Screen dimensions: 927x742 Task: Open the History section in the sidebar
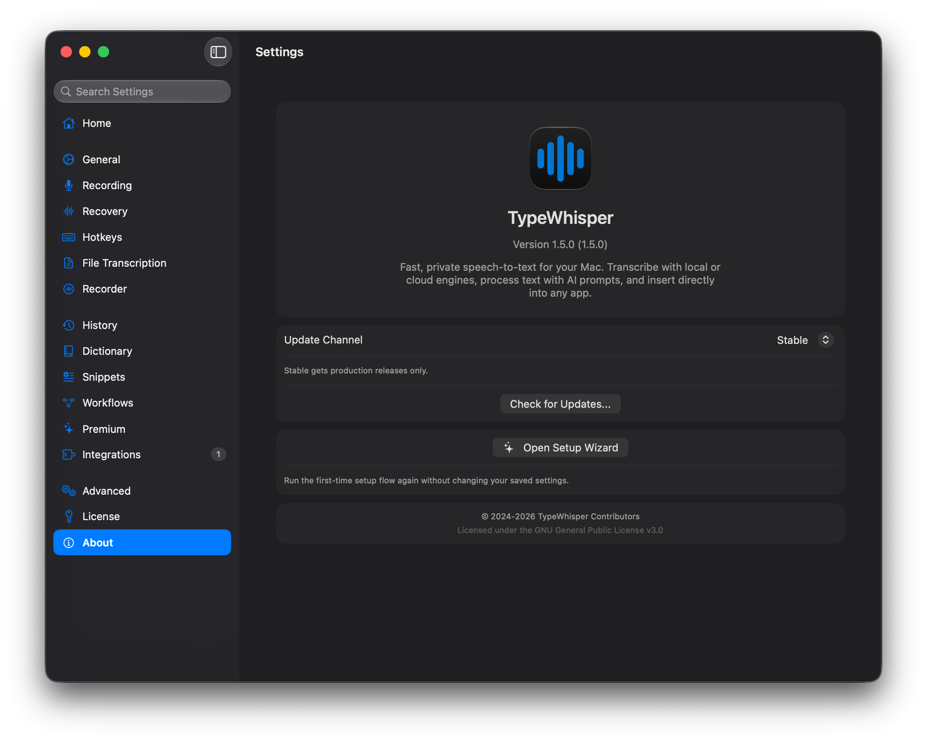(x=142, y=325)
